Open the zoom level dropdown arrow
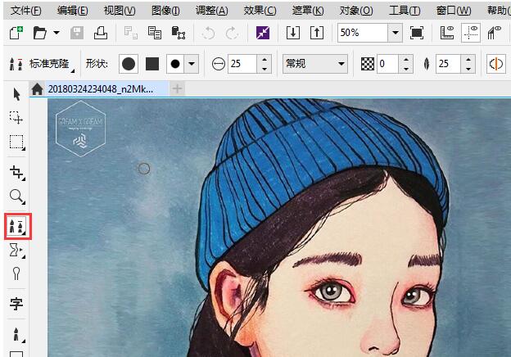This screenshot has height=357, width=511. click(396, 33)
